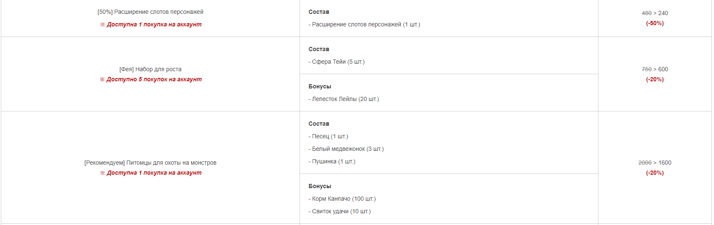714x225 pixels.
Task: Click the '[Фея] Набор для роста' product name
Action: click(150, 69)
